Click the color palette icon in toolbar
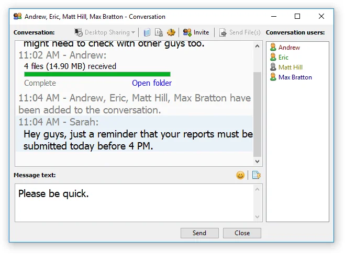The width and height of the screenshot is (345, 254). pyautogui.click(x=171, y=32)
